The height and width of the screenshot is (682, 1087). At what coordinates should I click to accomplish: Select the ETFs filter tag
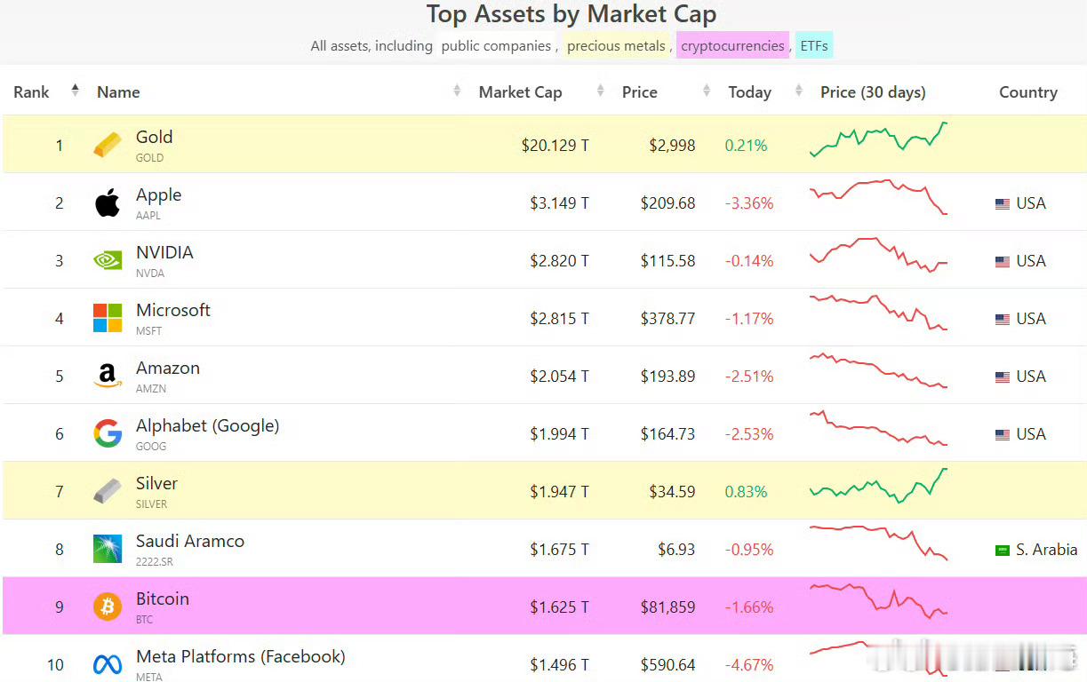[x=814, y=45]
